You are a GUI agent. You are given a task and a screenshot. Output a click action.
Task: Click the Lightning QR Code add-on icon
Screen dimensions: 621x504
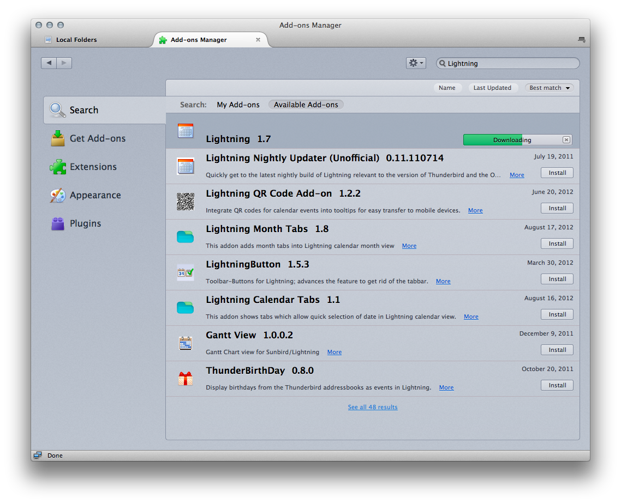point(186,202)
